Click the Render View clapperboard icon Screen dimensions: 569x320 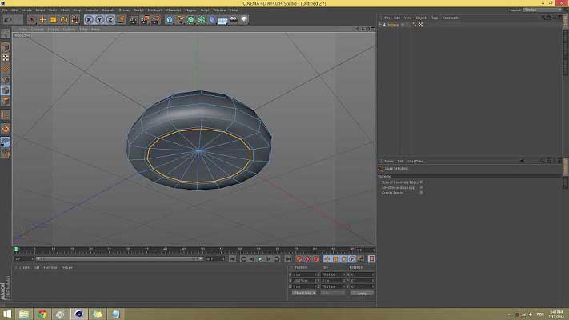click(134, 19)
